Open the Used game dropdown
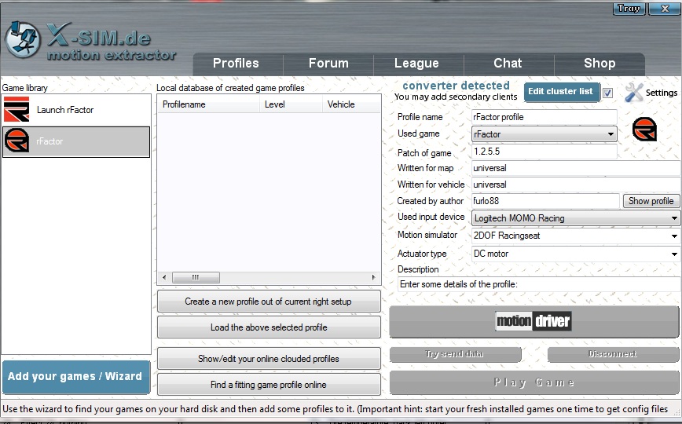 pos(544,134)
